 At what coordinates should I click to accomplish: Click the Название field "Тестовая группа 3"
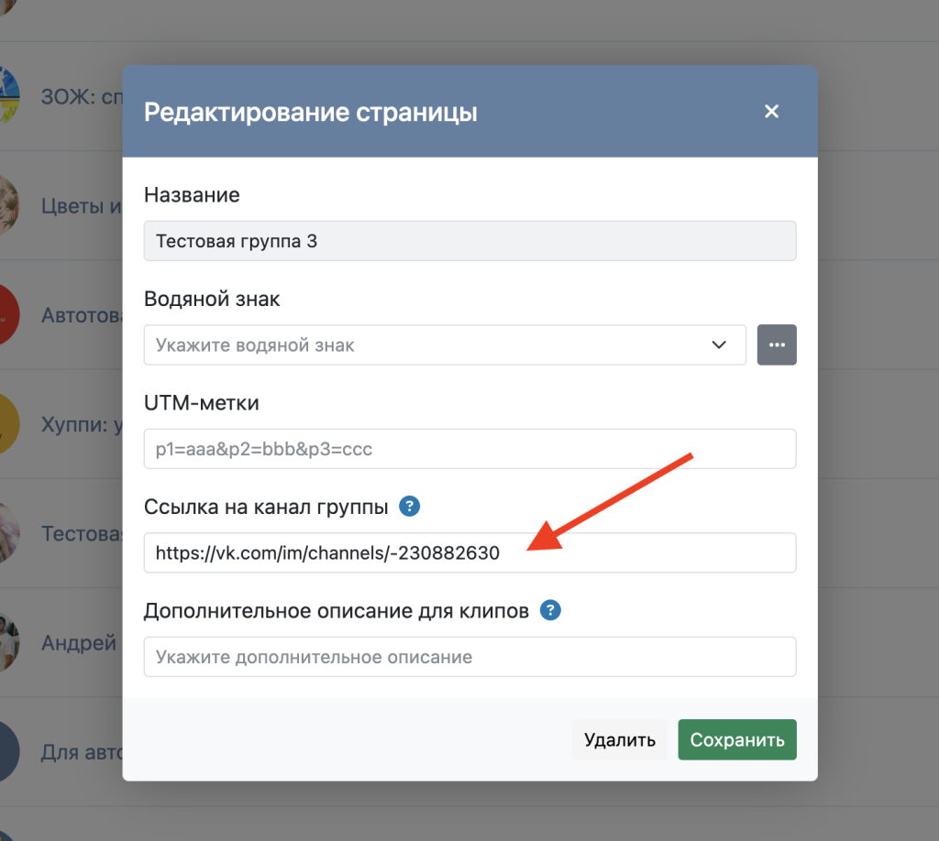coord(469,241)
